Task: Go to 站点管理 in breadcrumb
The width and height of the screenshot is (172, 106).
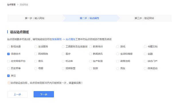Action: coord(11,5)
